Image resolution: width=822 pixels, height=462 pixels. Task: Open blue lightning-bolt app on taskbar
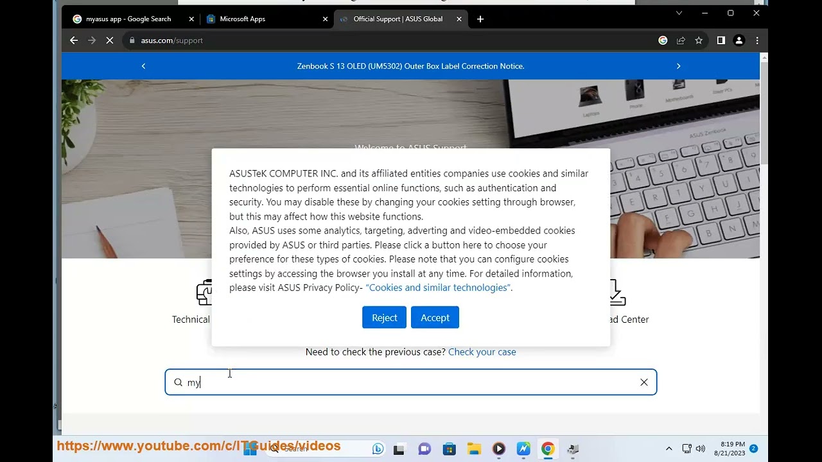pyautogui.click(x=523, y=449)
